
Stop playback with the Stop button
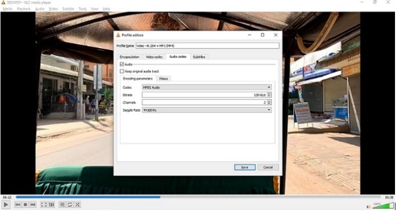click(x=25, y=205)
